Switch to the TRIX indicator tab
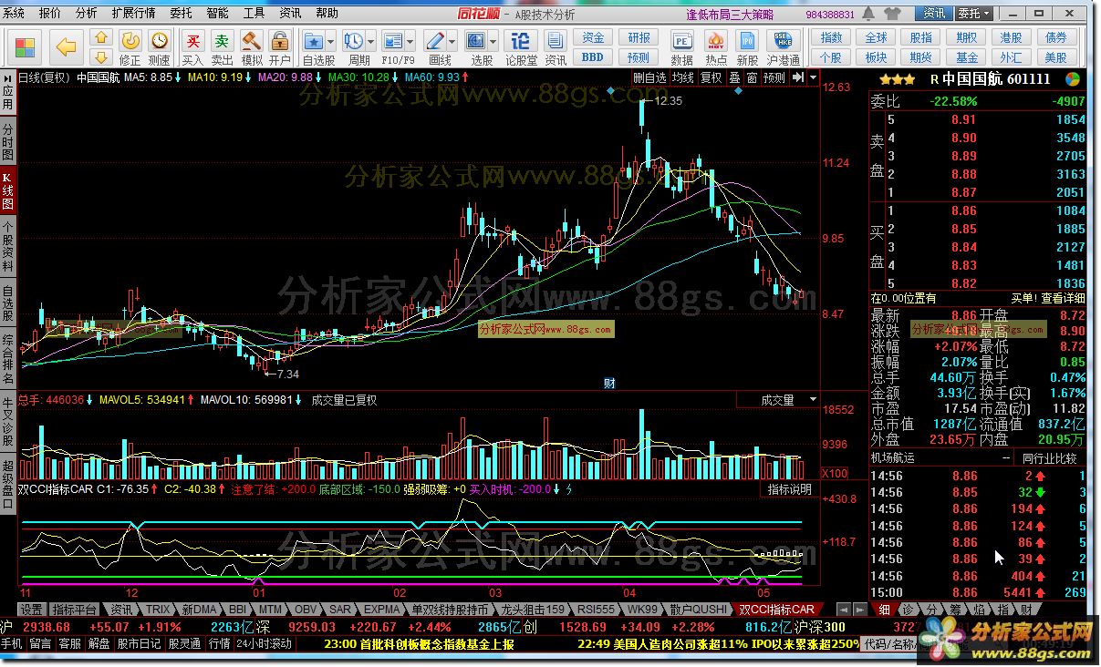This screenshot has width=1101, height=667. click(158, 609)
